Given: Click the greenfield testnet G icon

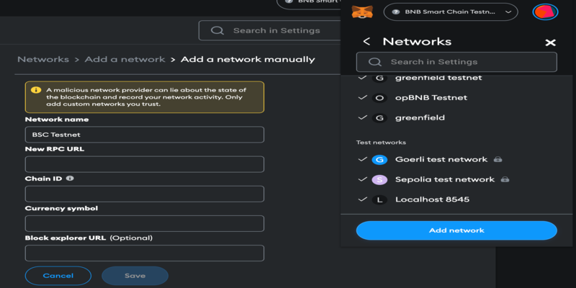Looking at the screenshot, I should point(379,78).
